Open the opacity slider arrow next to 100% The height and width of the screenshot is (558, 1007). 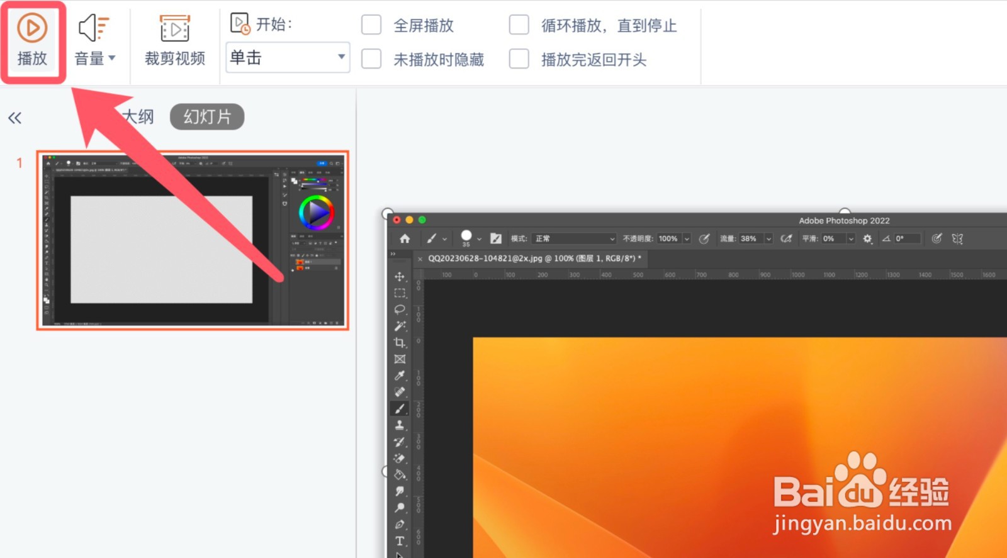click(x=687, y=238)
